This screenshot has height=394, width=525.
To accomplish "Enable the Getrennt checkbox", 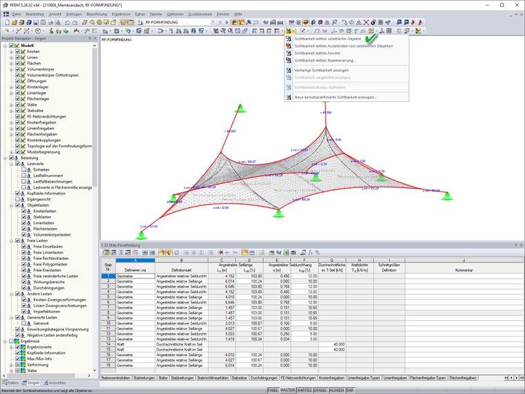I will tap(23, 323).
